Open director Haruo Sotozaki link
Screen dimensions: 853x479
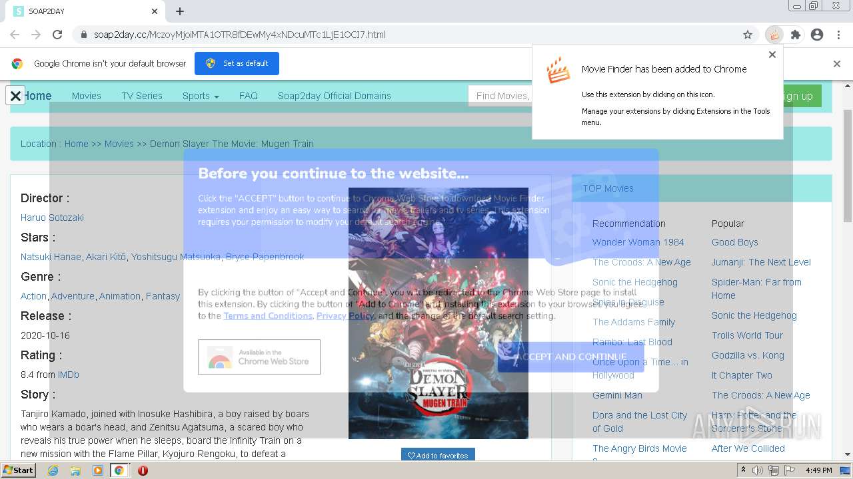coord(52,218)
